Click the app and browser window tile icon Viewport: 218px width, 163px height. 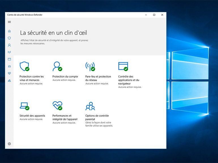(x=123, y=66)
